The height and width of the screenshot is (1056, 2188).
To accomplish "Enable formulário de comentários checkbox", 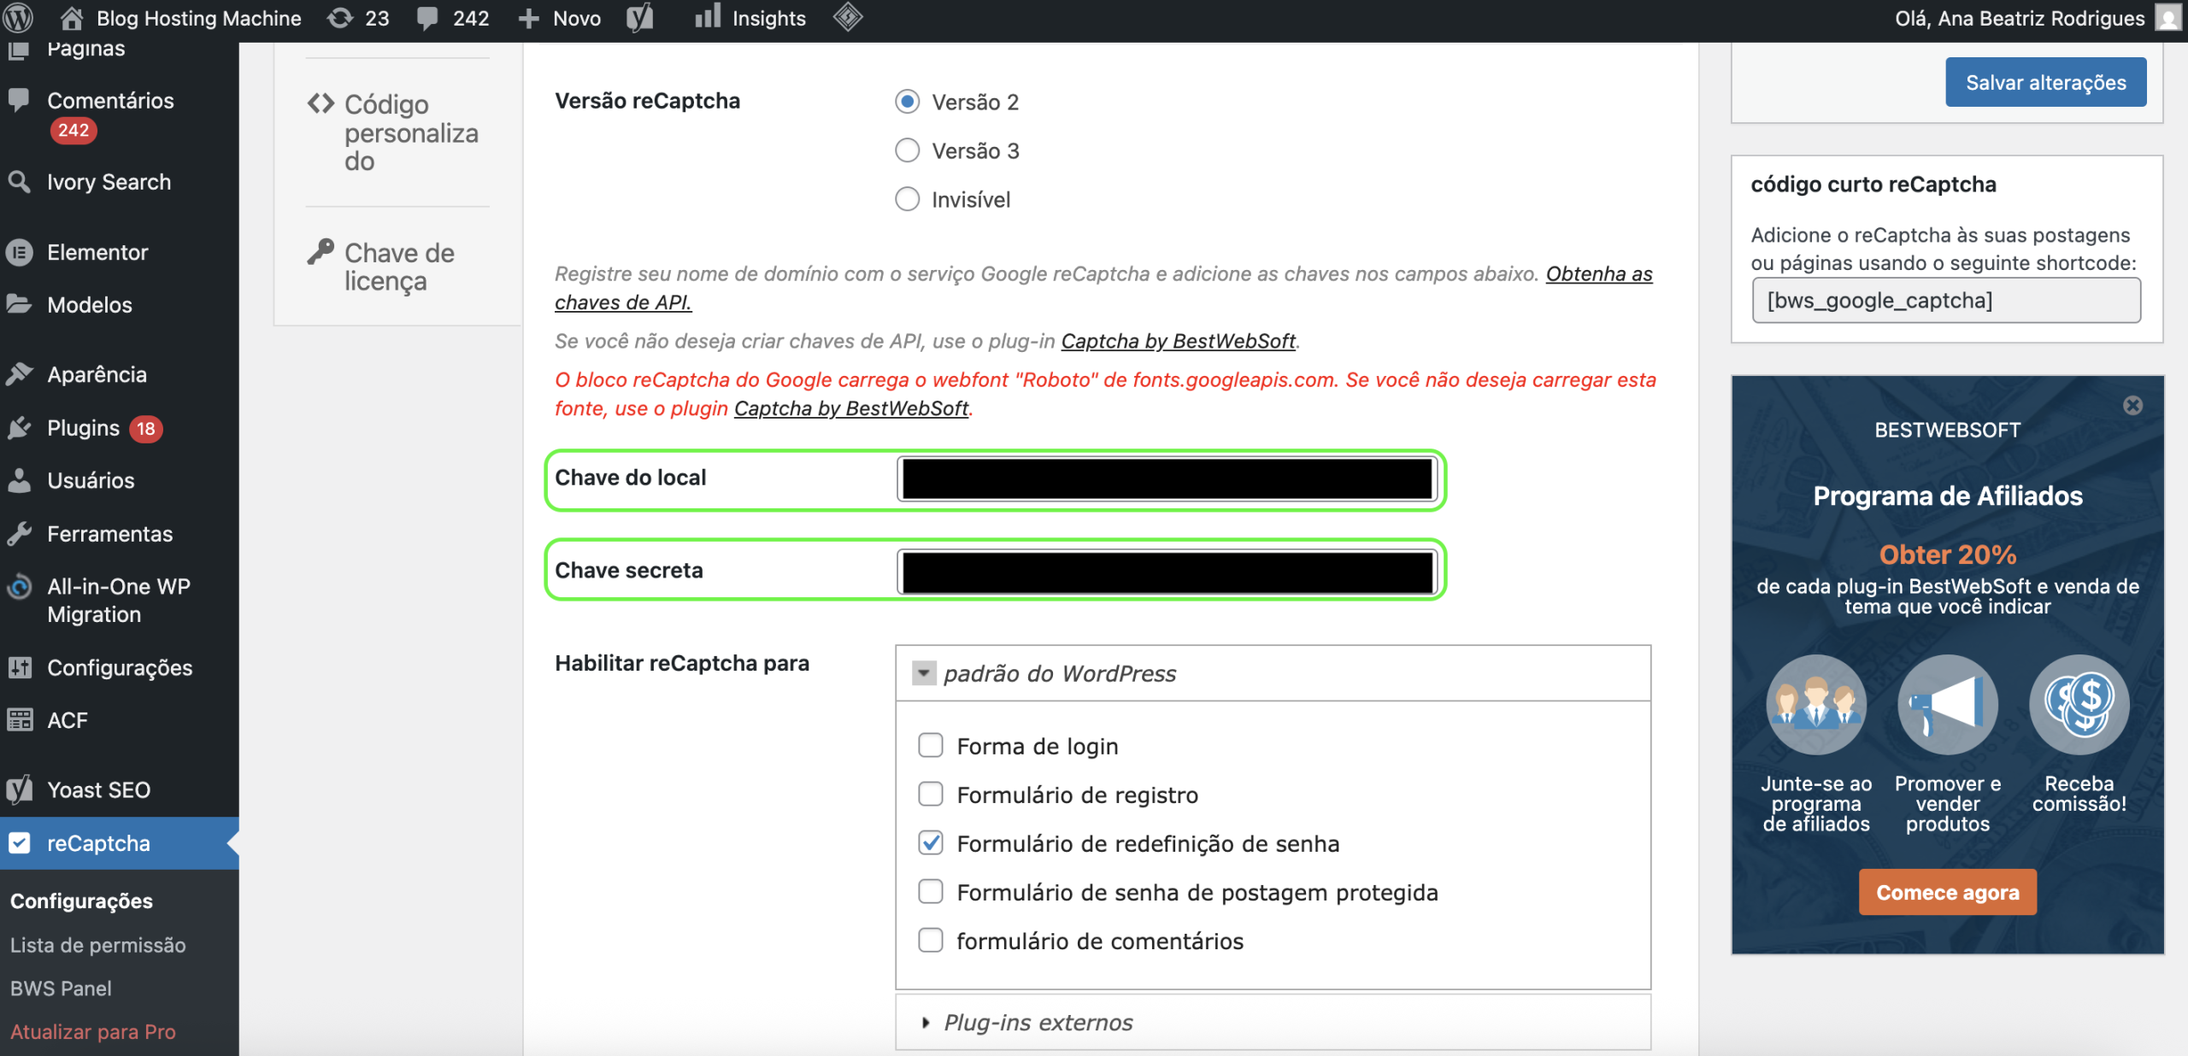I will 930,940.
